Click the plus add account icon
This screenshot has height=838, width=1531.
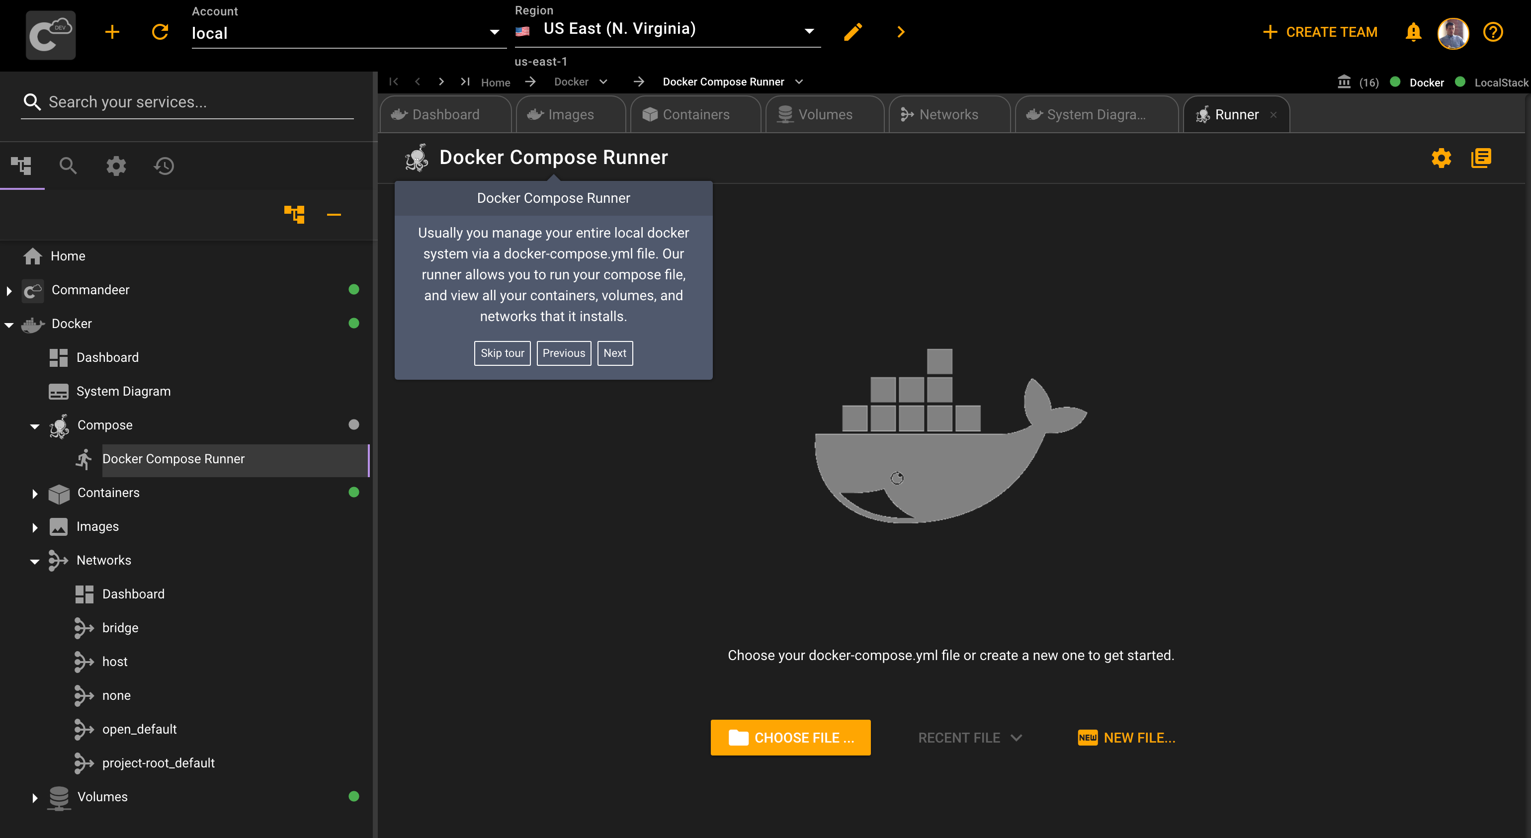[x=112, y=32]
